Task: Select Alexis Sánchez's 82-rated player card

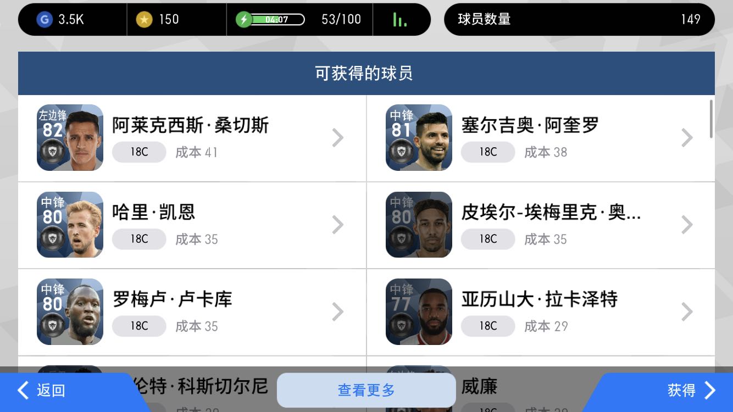Action: (x=70, y=138)
